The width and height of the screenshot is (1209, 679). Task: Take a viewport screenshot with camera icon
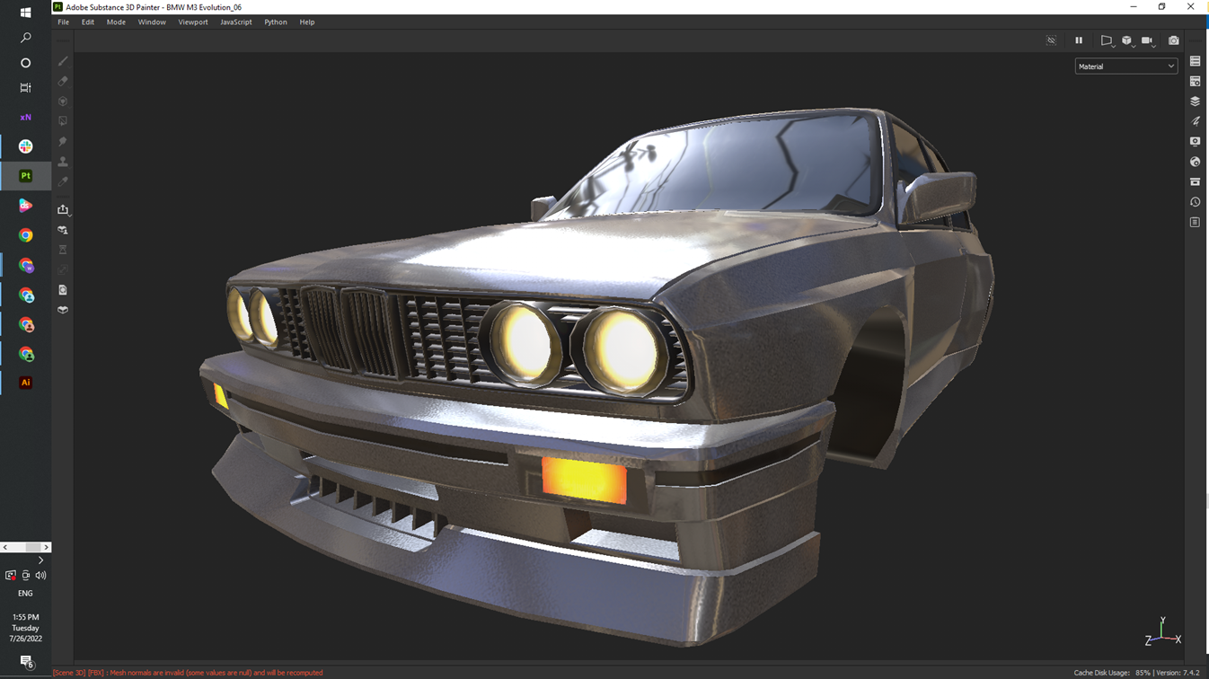point(1173,40)
